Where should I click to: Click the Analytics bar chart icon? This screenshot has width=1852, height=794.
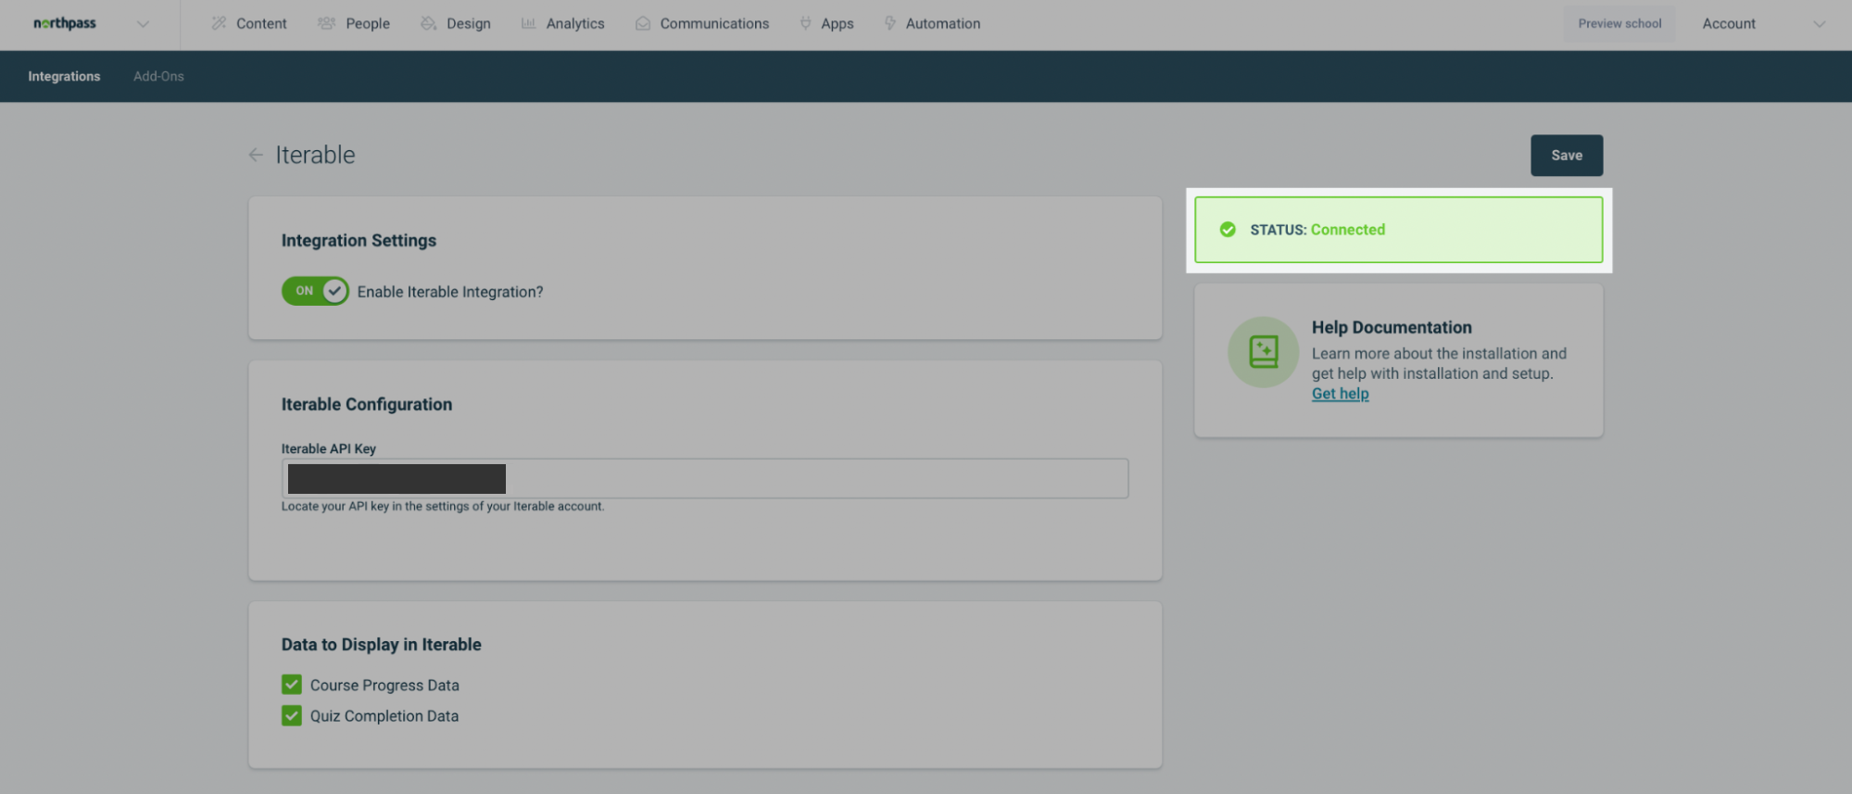[528, 23]
